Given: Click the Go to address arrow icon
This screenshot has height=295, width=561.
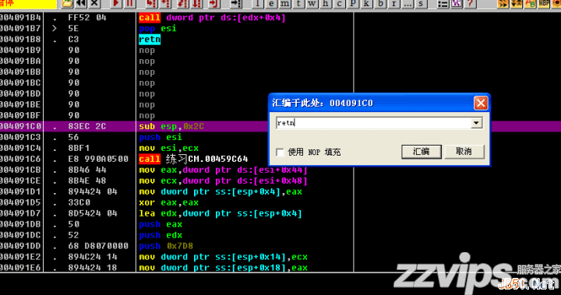Looking at the screenshot, I should coord(236,4).
